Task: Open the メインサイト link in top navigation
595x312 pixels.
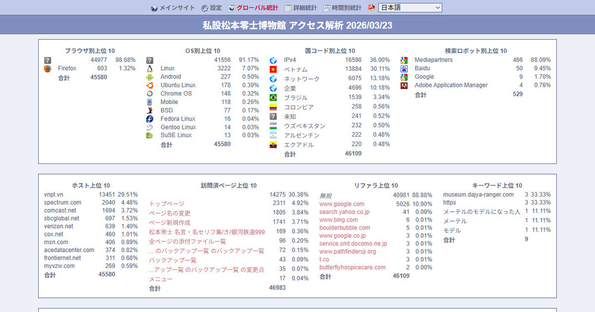Action: point(177,8)
